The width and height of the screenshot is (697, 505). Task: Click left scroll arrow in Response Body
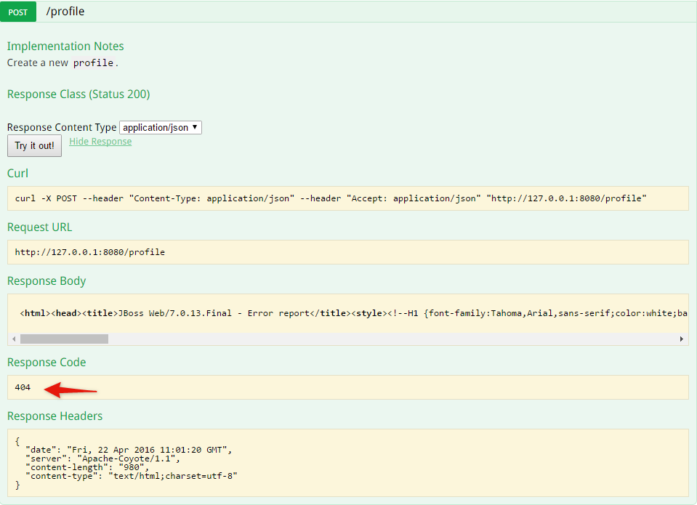pyautogui.click(x=14, y=339)
